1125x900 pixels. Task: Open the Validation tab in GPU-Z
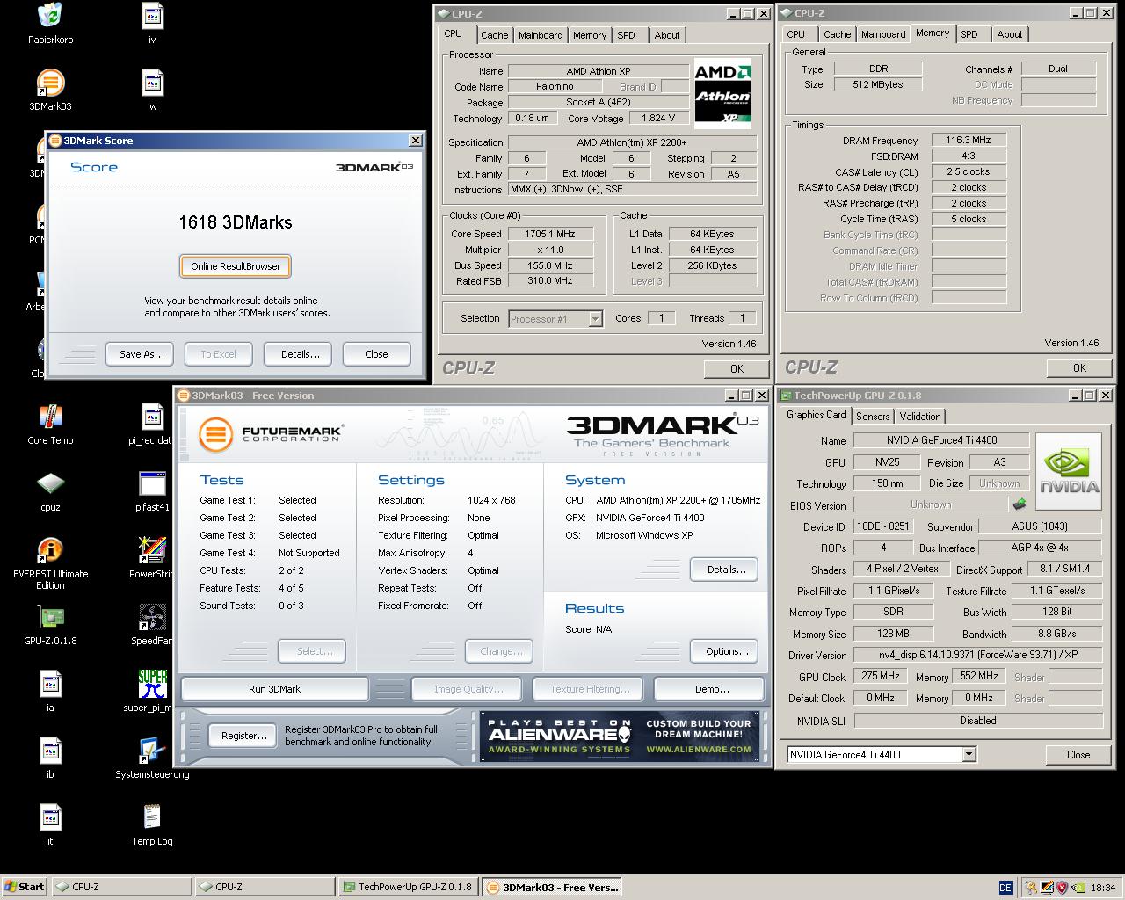tap(920, 417)
